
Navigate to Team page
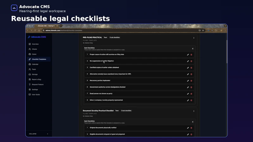coord(39,69)
